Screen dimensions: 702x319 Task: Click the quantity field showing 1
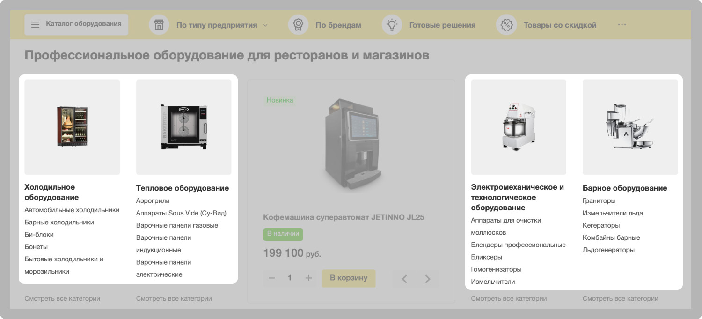click(290, 278)
